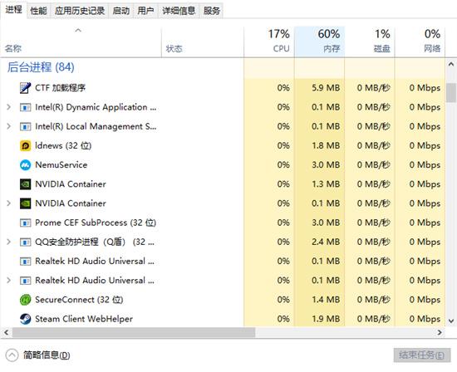The width and height of the screenshot is (457, 372).
Task: Sort by the 磁盘 column header
Action: 370,42
